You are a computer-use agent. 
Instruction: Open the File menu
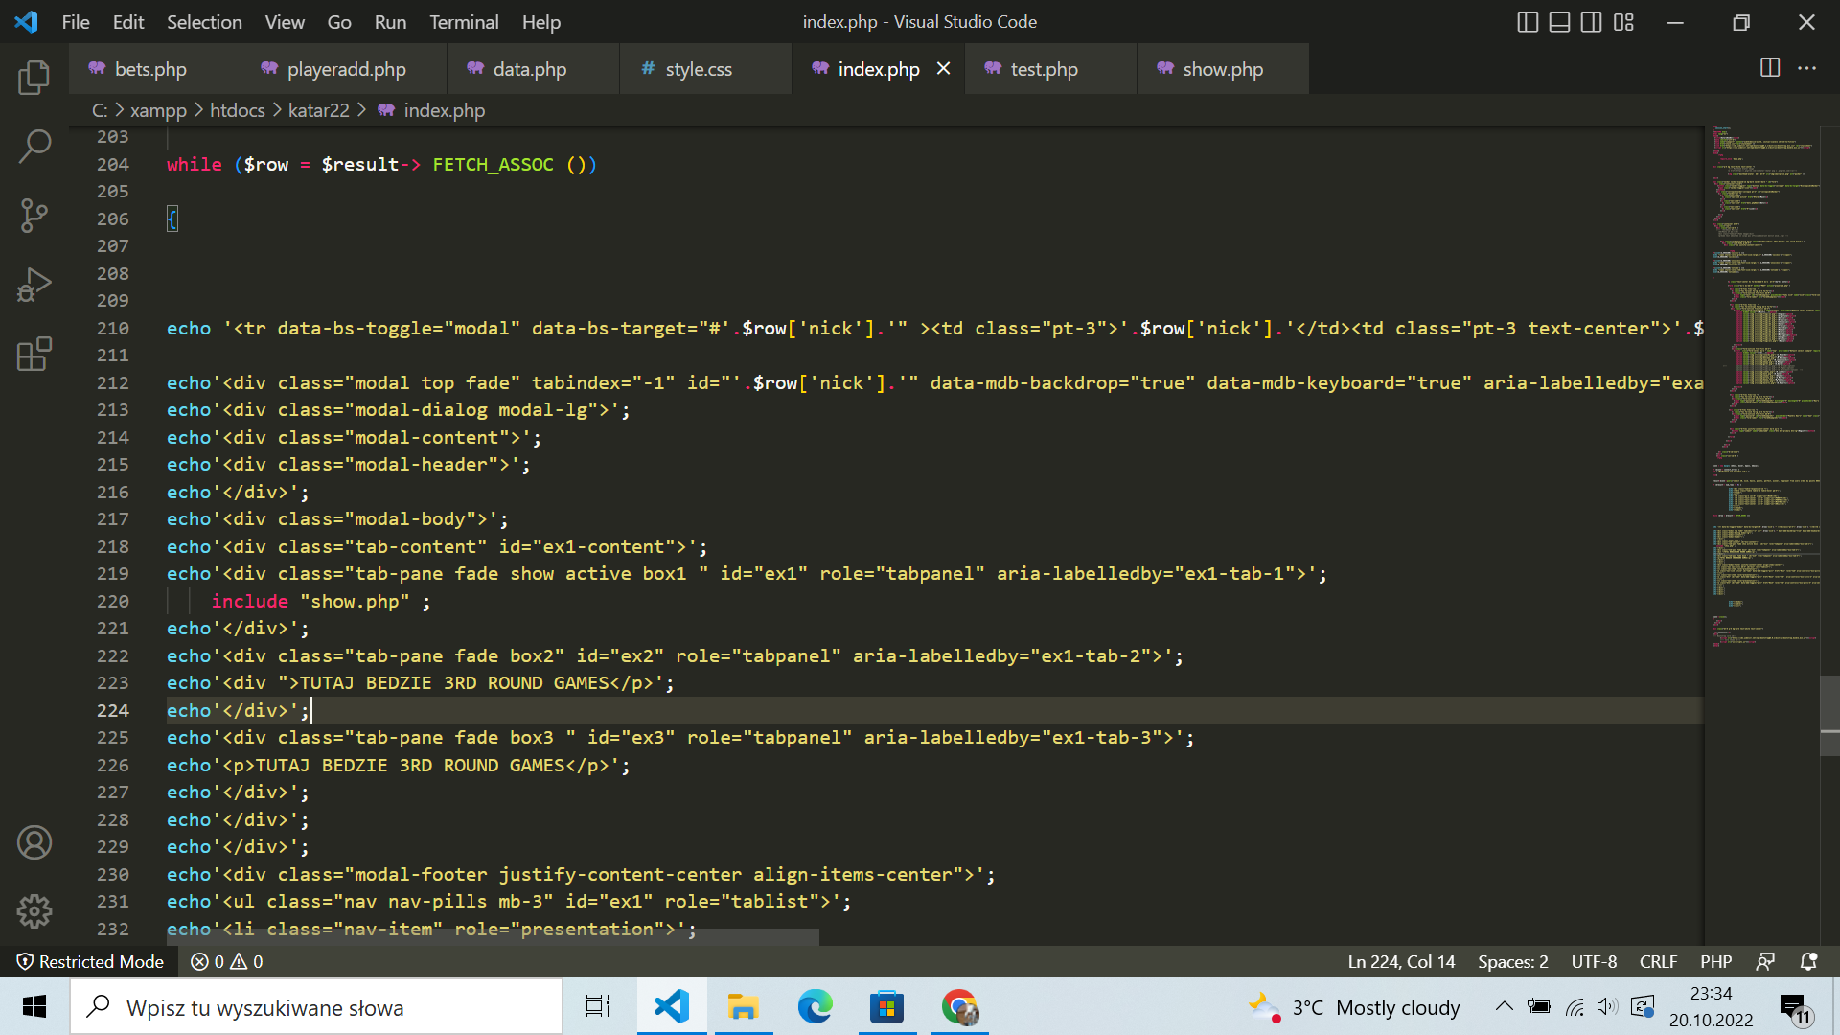(76, 22)
